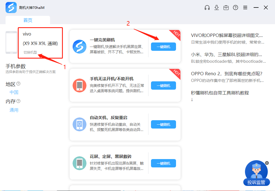Open the toolbox briefcase icon
This screenshot has width=275, height=191.
(x=226, y=8)
